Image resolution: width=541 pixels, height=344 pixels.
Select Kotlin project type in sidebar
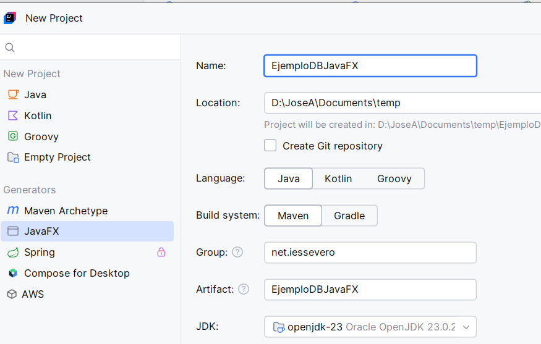[87, 115]
